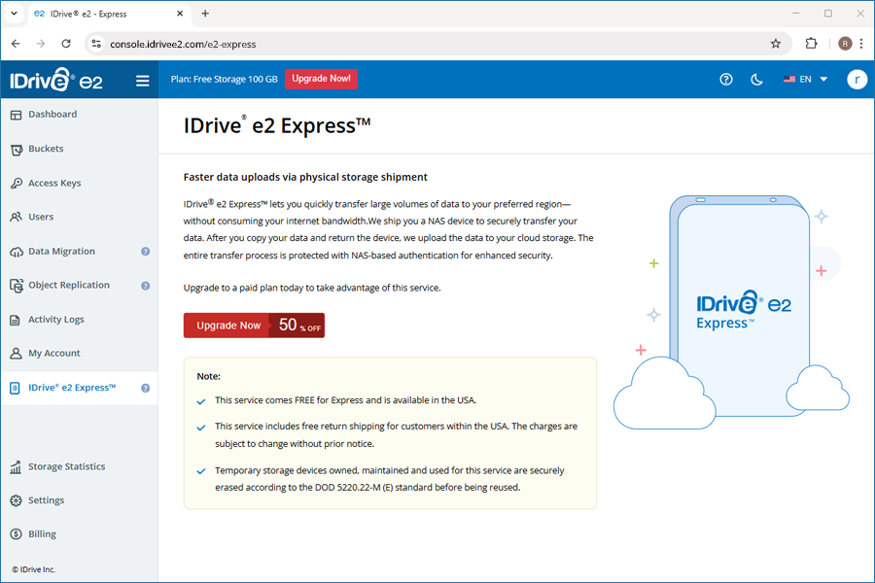This screenshot has width=875, height=583.
Task: View Activity Logs
Action: 80,320
